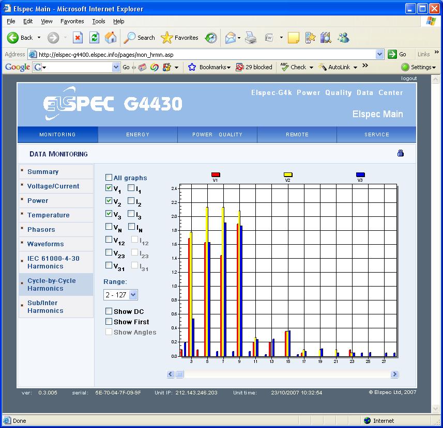This screenshot has height=428, width=443.
Task: Open the Phasors sidebar link
Action: [41, 229]
